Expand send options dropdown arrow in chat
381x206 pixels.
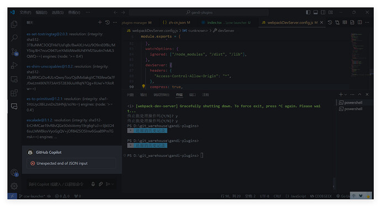(x=113, y=184)
